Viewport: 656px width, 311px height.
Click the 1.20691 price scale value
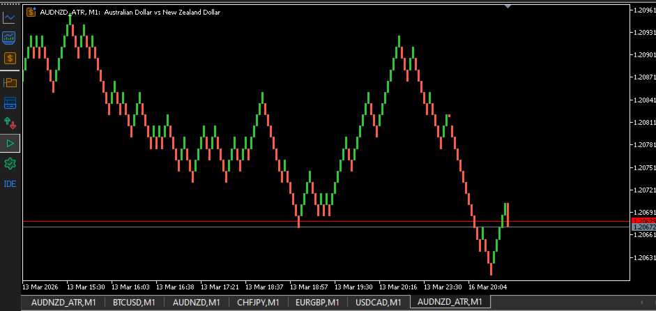645,213
